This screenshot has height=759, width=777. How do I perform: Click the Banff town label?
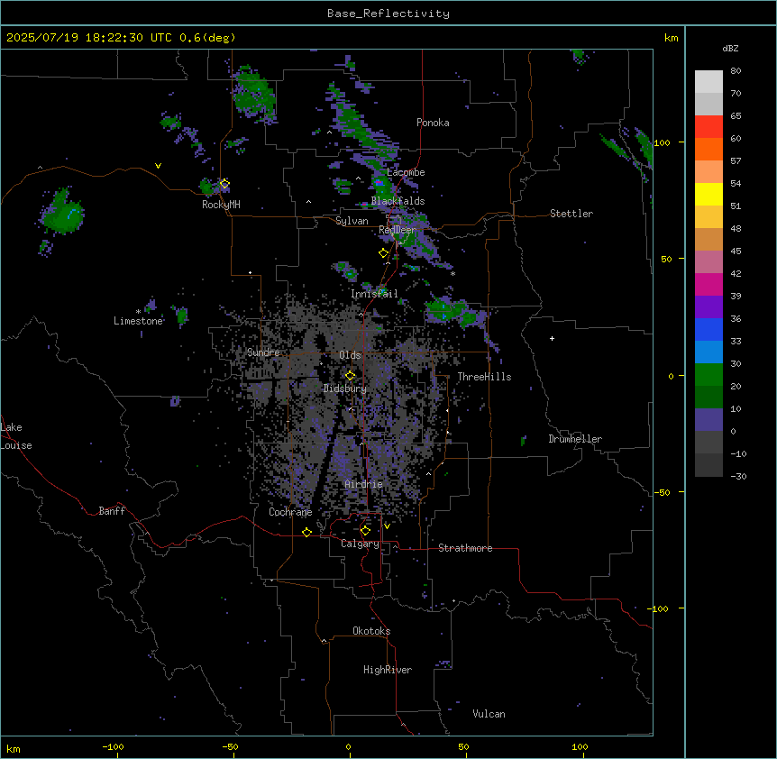[112, 511]
